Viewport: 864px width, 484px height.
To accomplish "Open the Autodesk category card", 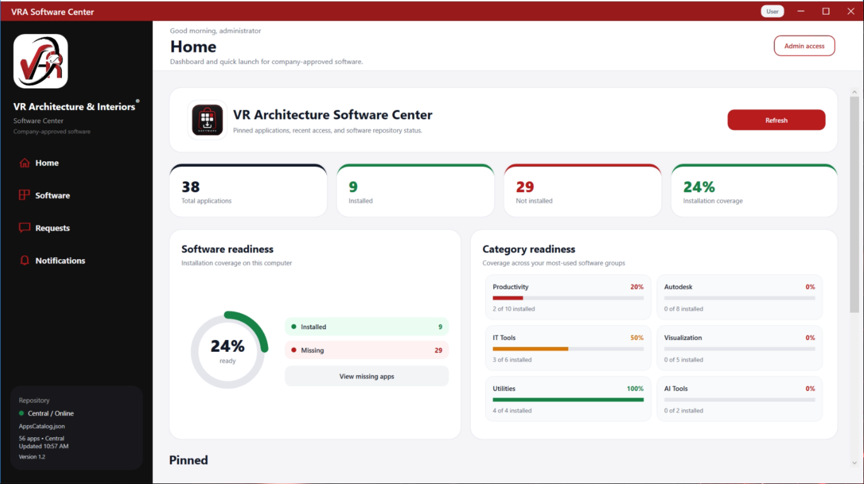I will [x=739, y=297].
